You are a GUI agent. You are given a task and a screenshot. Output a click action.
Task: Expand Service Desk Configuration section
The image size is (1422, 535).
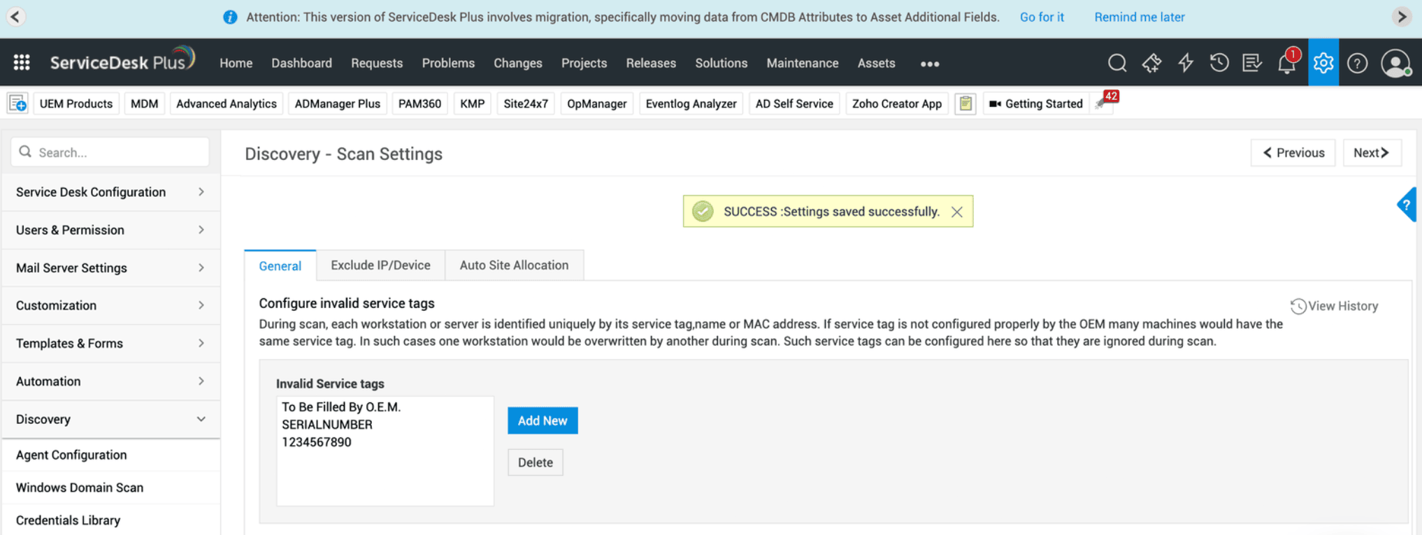(110, 192)
